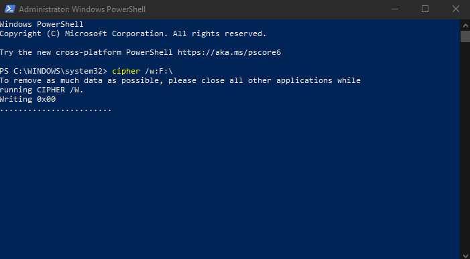This screenshot has height=259, width=470.
Task: Click the 'running CIPHER /W.' line
Action: (42, 90)
